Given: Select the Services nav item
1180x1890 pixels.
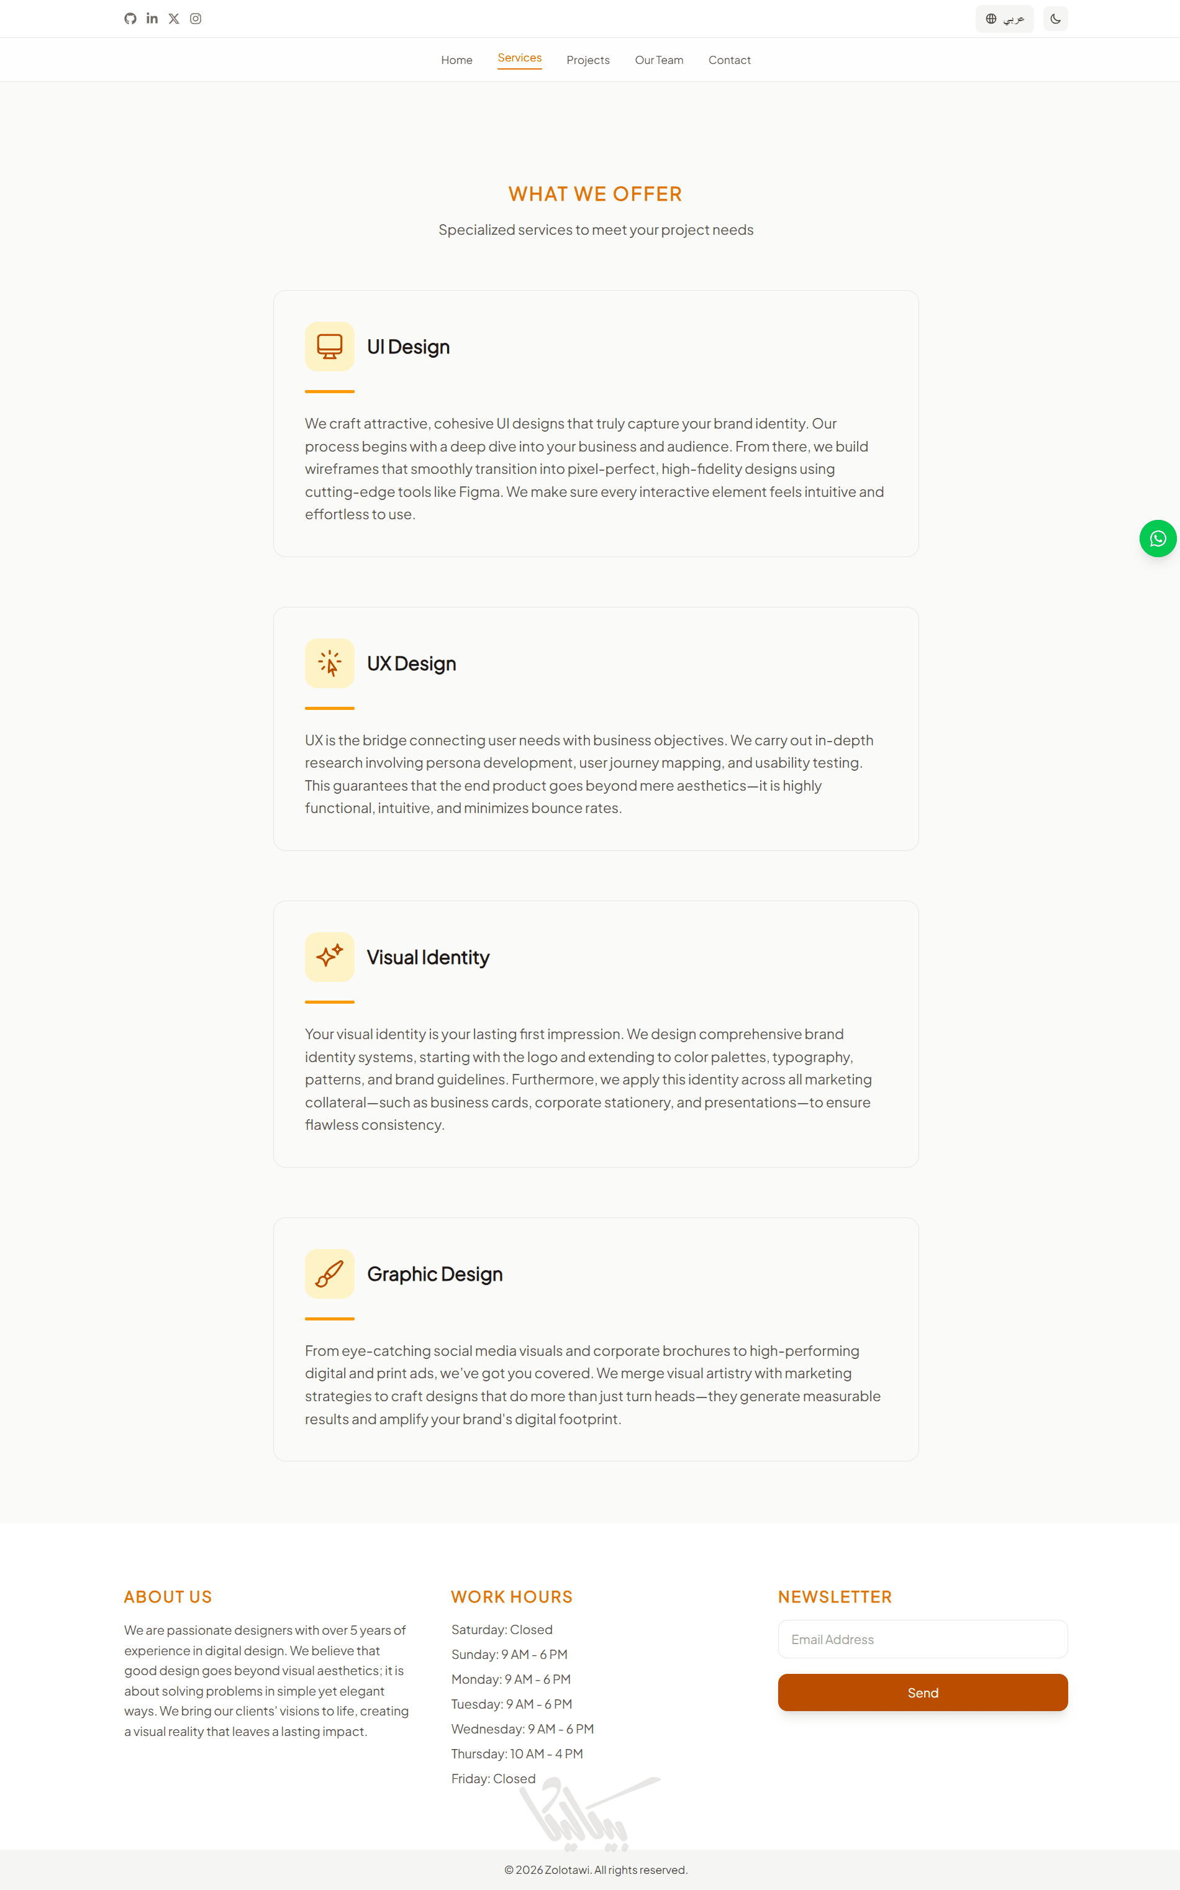Looking at the screenshot, I should [x=520, y=58].
